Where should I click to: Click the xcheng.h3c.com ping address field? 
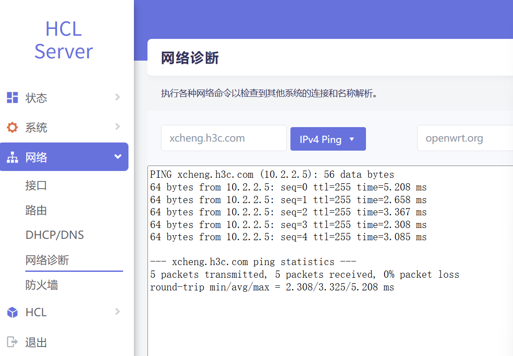[x=223, y=138]
